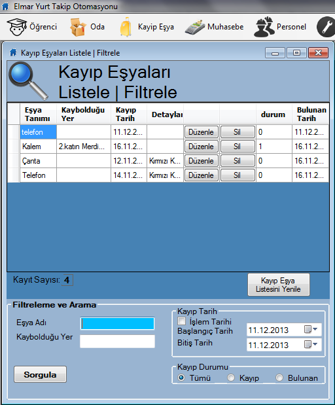Enable the İşlem Tarihi checkbox
The width and height of the screenshot is (335, 405).
pyautogui.click(x=182, y=321)
